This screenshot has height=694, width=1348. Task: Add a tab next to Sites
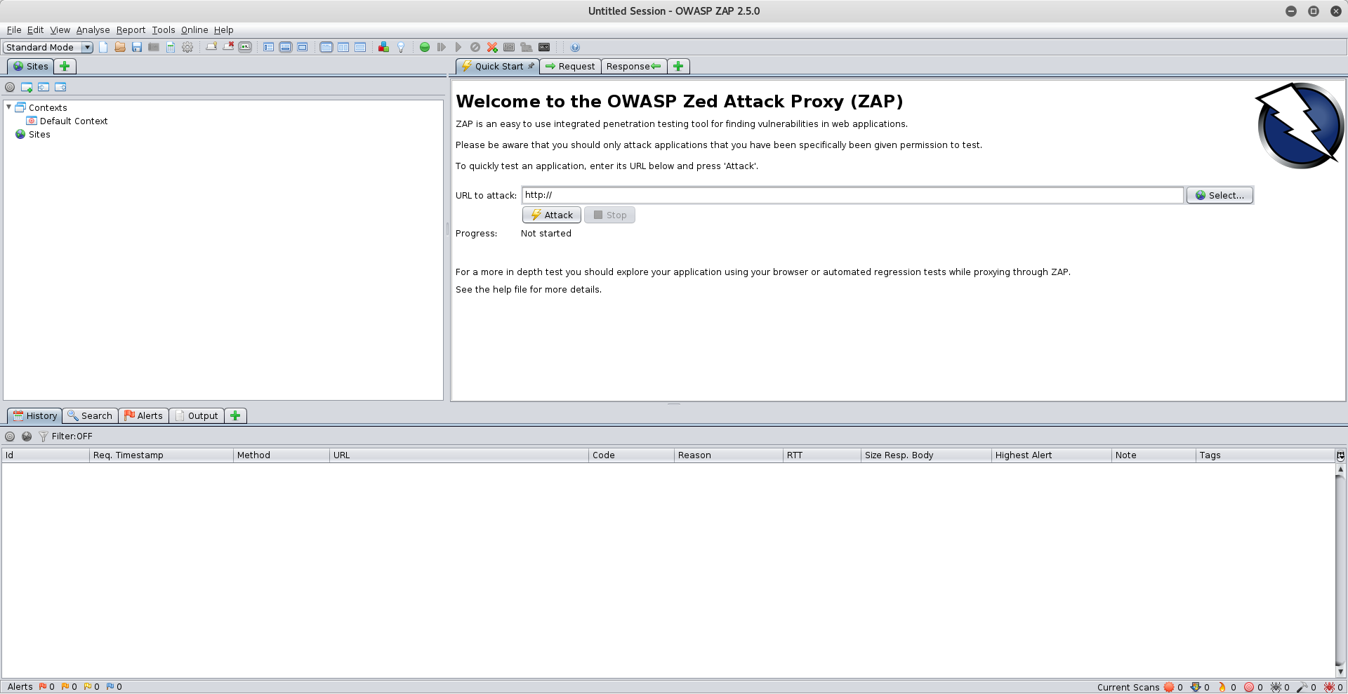[x=65, y=66]
